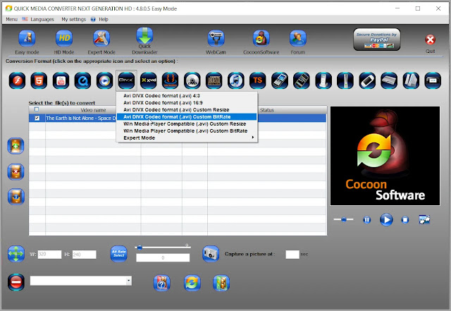Open the output folder film icon

pos(221,283)
